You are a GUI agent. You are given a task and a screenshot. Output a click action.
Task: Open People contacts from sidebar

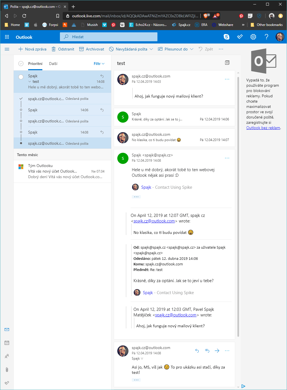click(7, 356)
